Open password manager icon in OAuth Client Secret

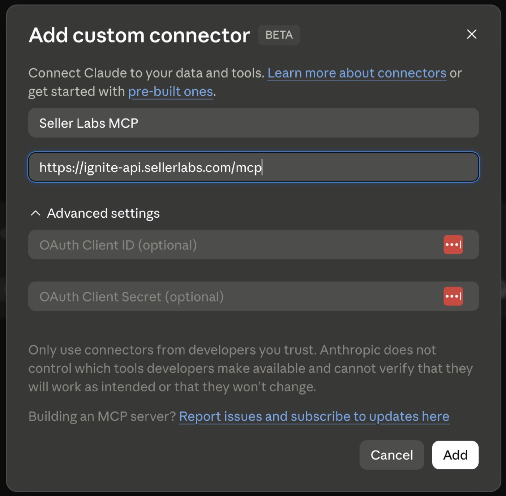(453, 296)
